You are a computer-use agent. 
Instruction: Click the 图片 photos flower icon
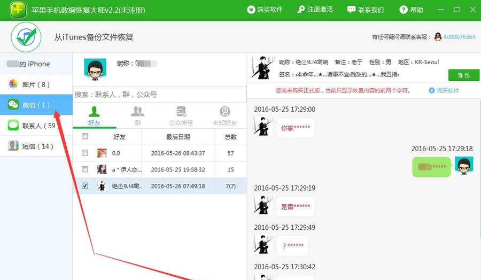13,84
